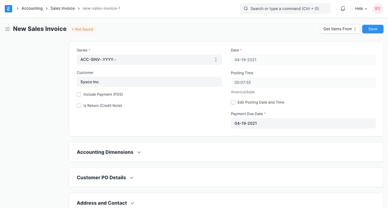Open the notifications bell
388x208 pixels.
(x=343, y=9)
